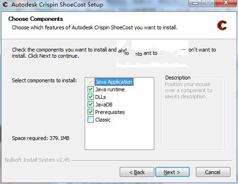
Task: Click the Select components to install label
Action: (x=44, y=80)
